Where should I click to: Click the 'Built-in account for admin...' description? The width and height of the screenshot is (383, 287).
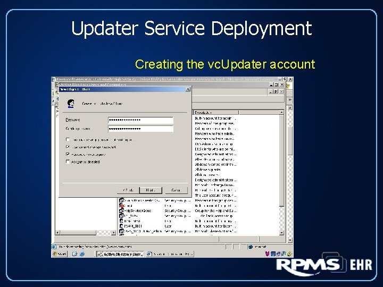click(215, 118)
